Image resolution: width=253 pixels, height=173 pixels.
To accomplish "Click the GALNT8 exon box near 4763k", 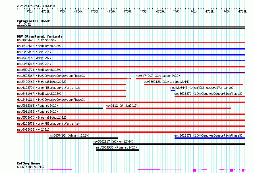I will 232,170.
